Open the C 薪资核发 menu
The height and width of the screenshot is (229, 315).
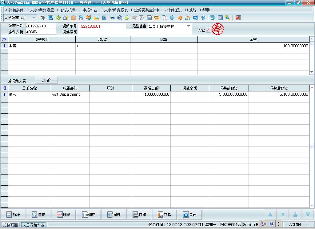(x=66, y=10)
